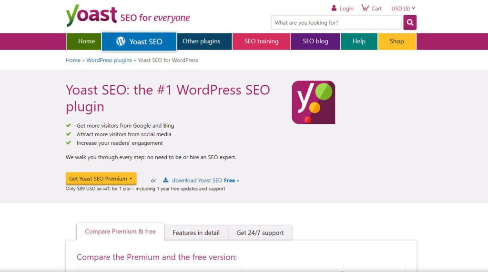Open the Shop menu item
The height and width of the screenshot is (272, 488).
(397, 41)
